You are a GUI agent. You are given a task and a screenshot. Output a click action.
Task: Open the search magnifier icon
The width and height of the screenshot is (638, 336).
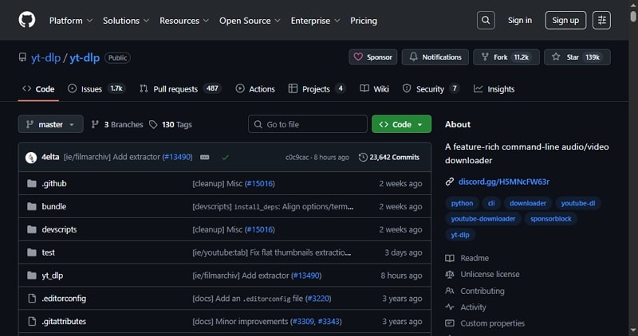486,20
